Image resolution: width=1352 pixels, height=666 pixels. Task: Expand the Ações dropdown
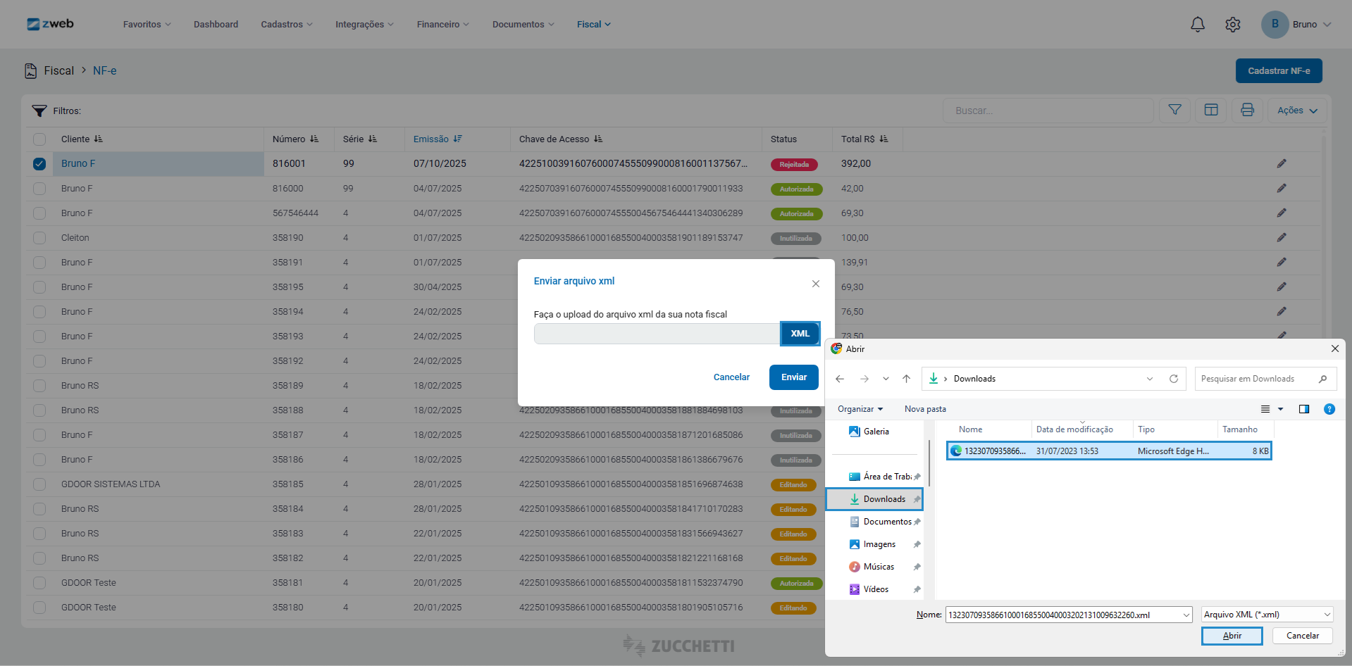click(1297, 111)
